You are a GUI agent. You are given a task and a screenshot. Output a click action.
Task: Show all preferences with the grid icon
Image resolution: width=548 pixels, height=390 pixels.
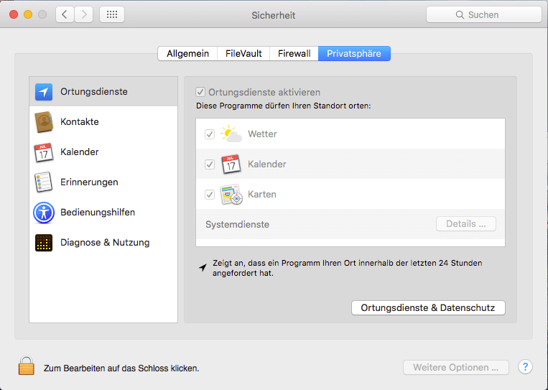point(112,14)
